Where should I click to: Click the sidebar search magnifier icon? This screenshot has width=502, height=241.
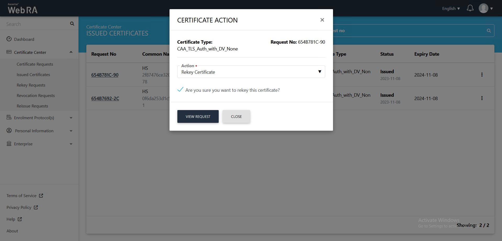coord(72,24)
